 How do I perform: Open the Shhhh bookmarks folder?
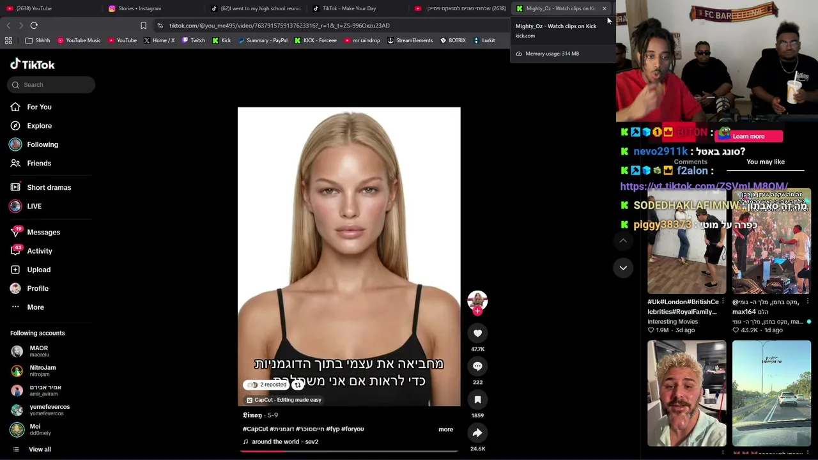37,40
